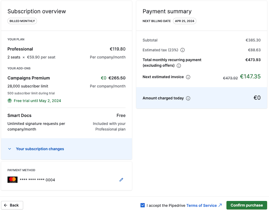269x210 pixels.
Task: Click the BILLED MONTHLY badge
Action: point(22,21)
